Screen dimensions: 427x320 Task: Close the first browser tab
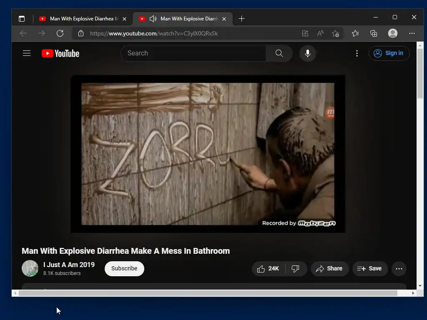pos(124,19)
